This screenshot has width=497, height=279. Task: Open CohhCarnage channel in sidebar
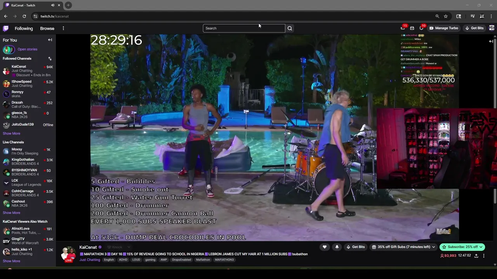(28, 193)
